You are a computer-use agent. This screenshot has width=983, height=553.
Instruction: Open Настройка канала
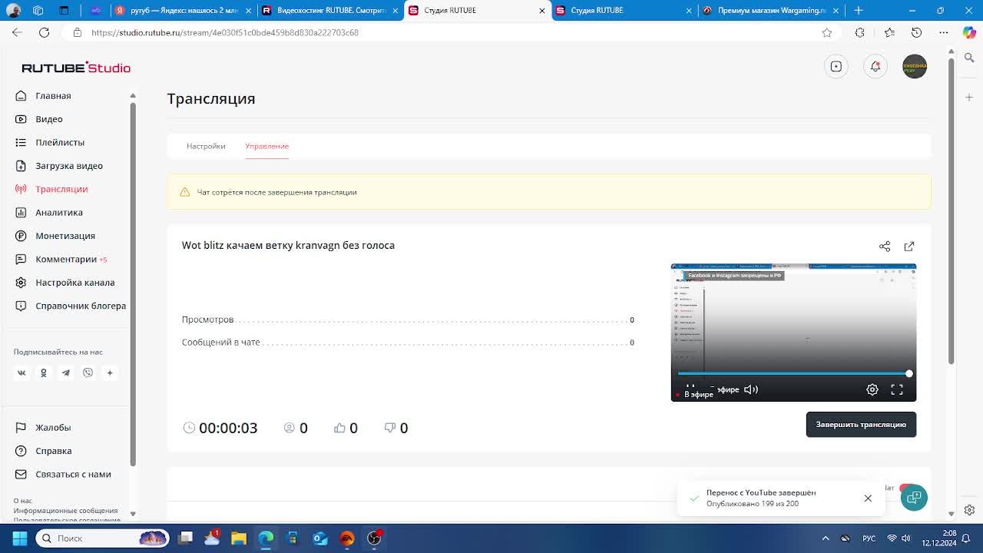74,283
